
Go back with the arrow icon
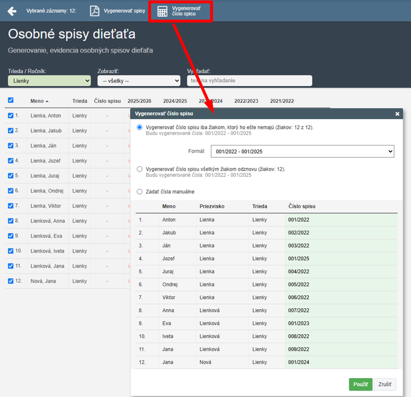[12, 11]
